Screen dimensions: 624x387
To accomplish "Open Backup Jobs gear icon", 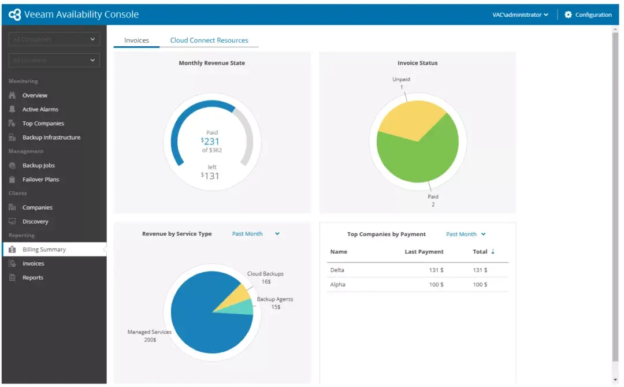I will pyautogui.click(x=12, y=165).
